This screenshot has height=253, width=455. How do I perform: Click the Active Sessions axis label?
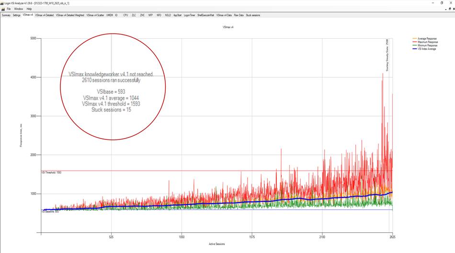217,244
